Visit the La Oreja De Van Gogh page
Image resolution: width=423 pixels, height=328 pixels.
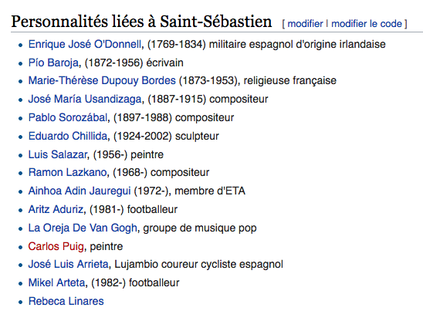pyautogui.click(x=83, y=228)
